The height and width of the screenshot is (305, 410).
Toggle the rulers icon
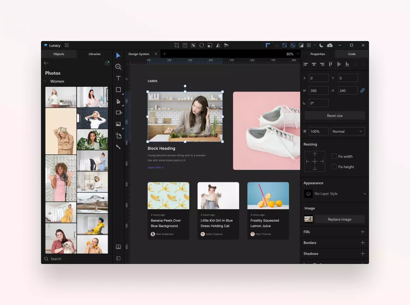click(268, 45)
